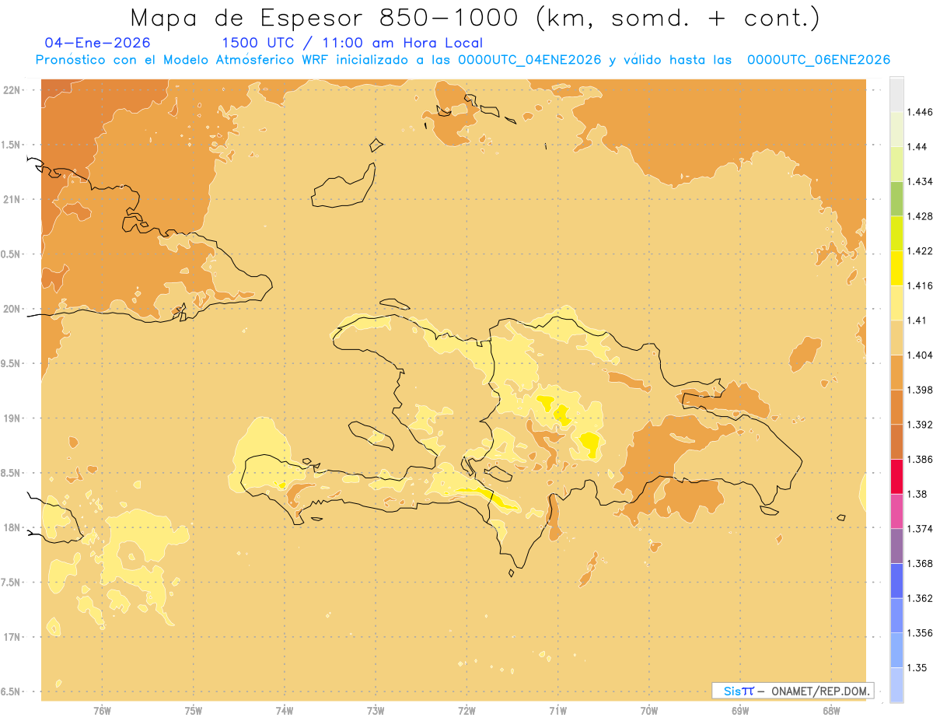This screenshot has height=721, width=933.
Task: Click the 18N latitude axis label
Action: (12, 527)
